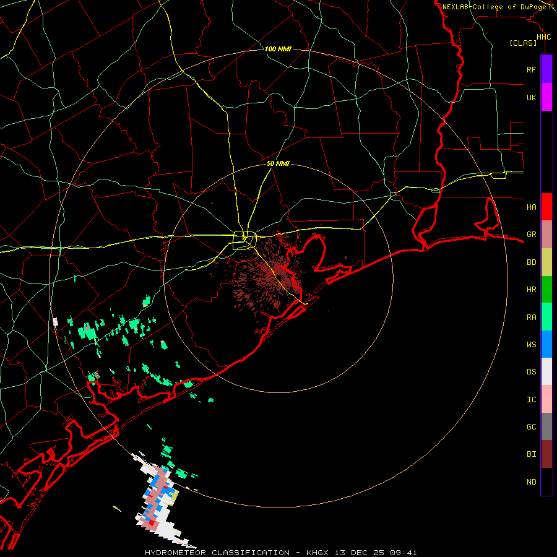Click the HHC product label
This screenshot has width=557, height=557.
543,37
